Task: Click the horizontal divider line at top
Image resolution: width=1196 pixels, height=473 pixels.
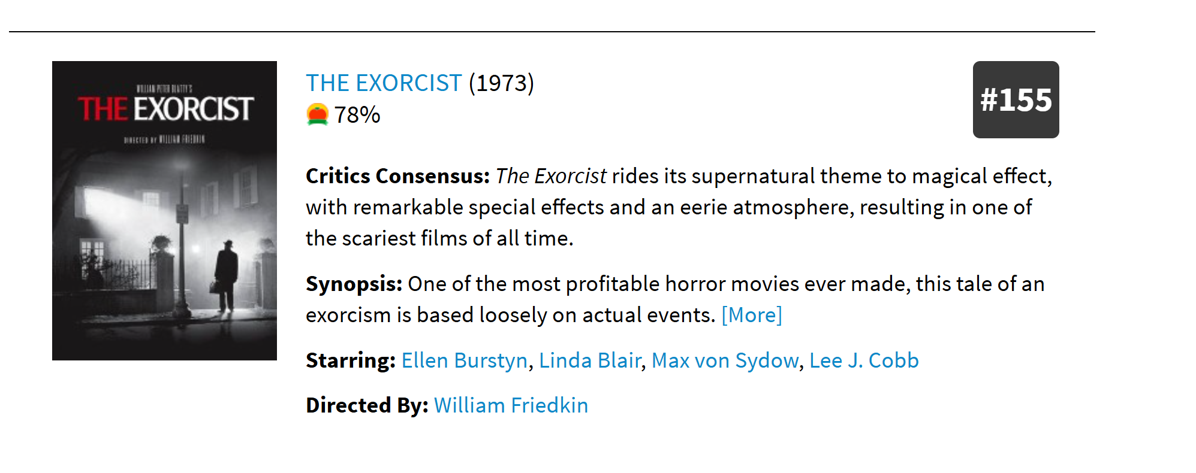Action: click(x=552, y=32)
